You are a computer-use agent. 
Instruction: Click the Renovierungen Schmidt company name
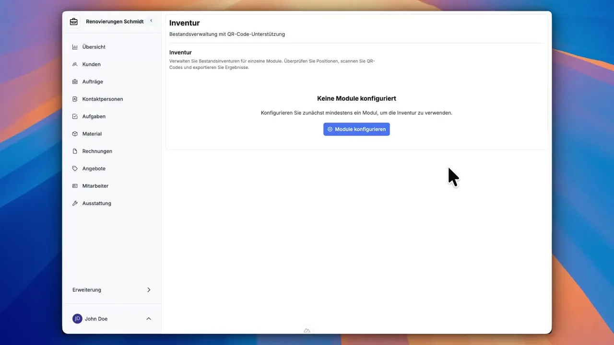[115, 22]
